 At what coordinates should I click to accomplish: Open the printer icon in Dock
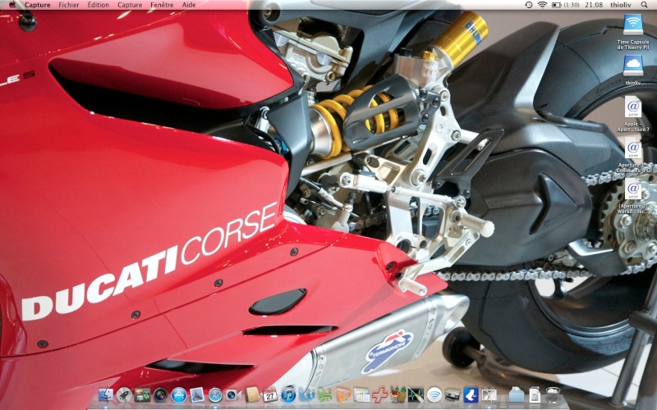[453, 394]
